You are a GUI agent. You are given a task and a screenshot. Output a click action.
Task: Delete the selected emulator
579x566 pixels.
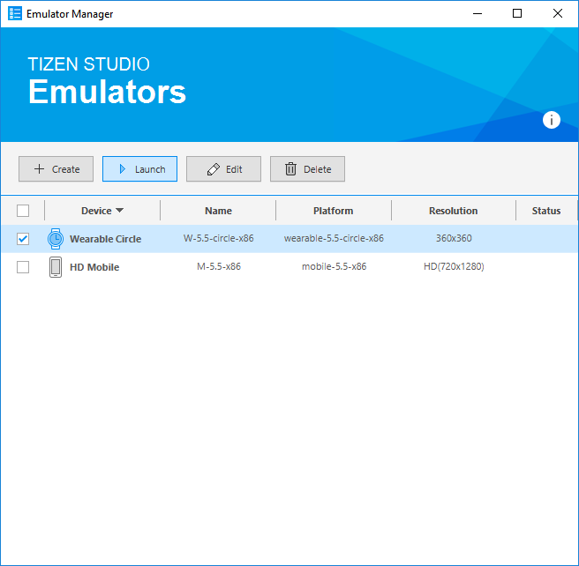(x=307, y=169)
